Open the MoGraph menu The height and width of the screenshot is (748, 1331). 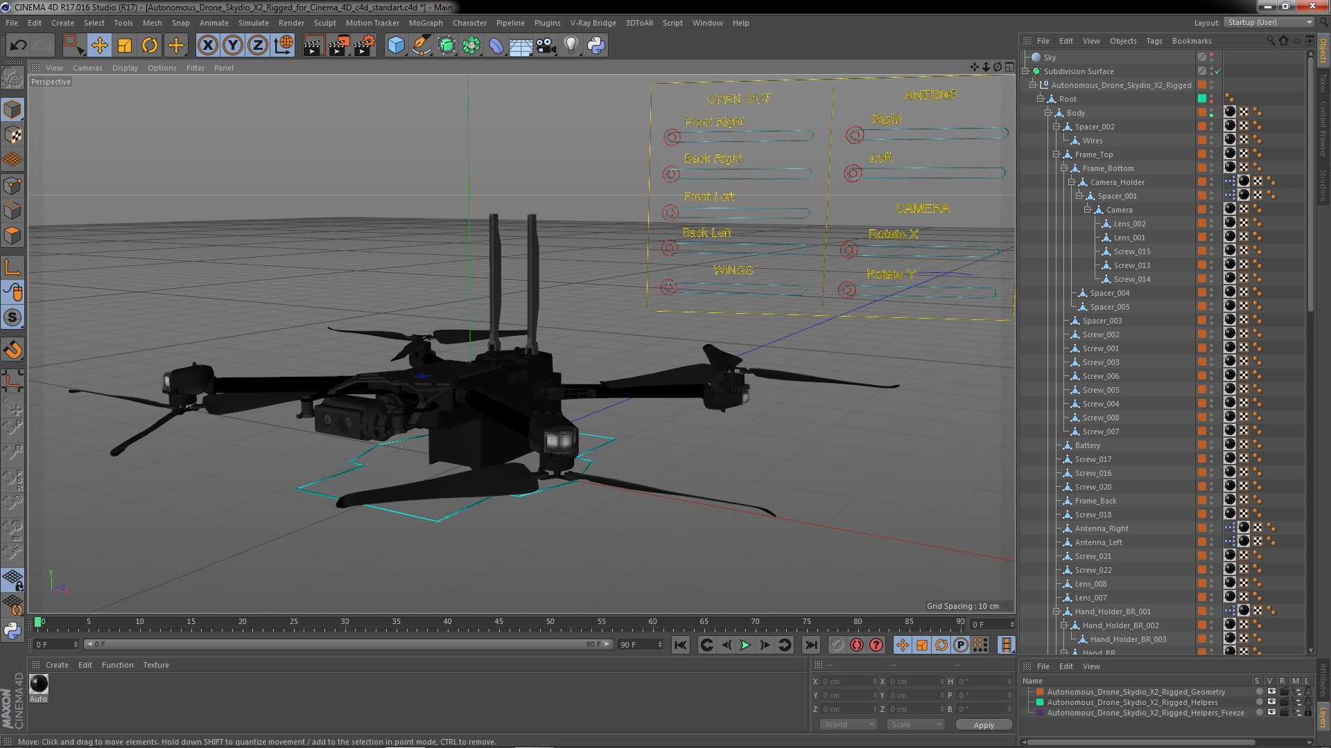pos(425,23)
